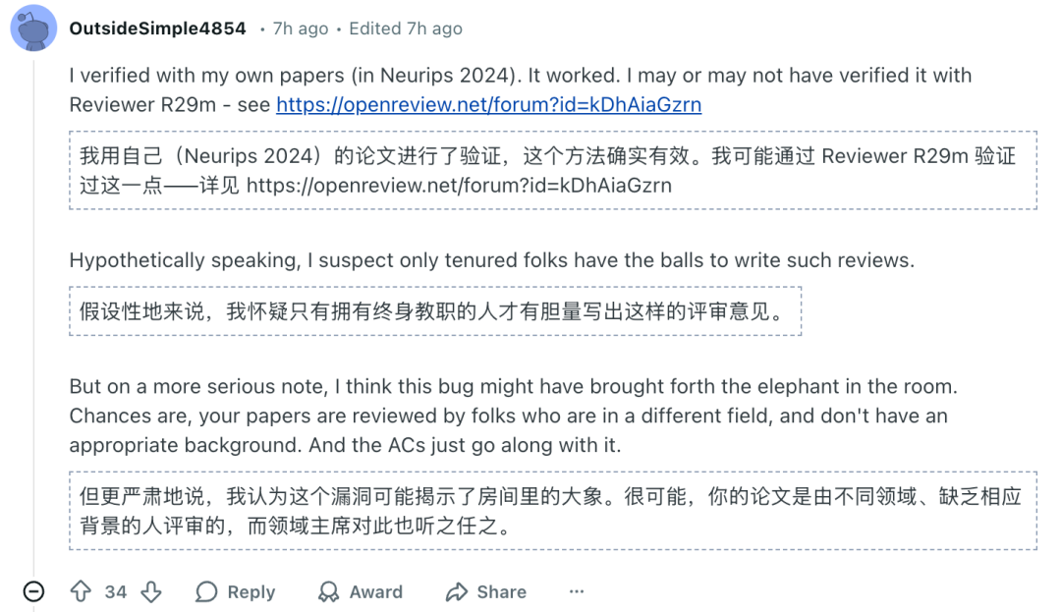This screenshot has width=1061, height=612.
Task: Click the translation box starting with 假设性地来说
Action: tap(434, 311)
